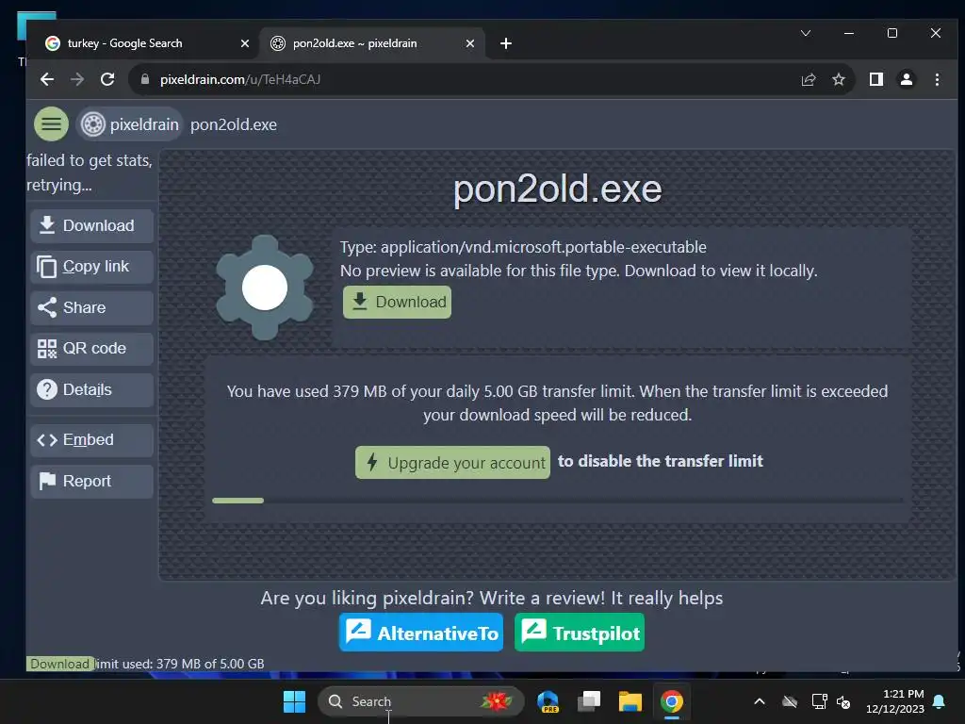The height and width of the screenshot is (724, 965).
Task: View site information lock icon
Action: coord(145,79)
